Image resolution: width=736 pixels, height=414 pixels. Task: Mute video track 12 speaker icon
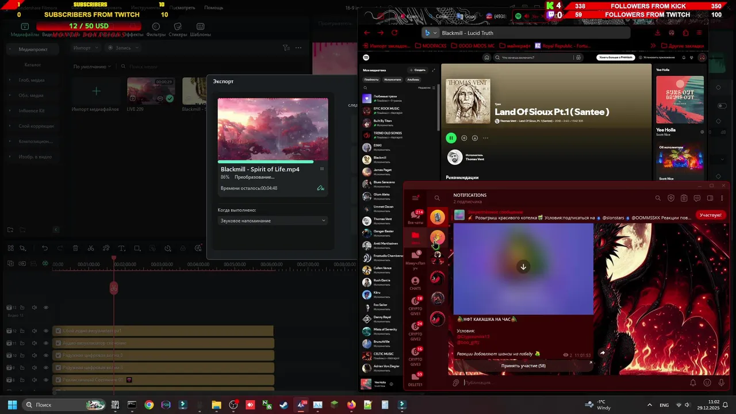click(34, 331)
